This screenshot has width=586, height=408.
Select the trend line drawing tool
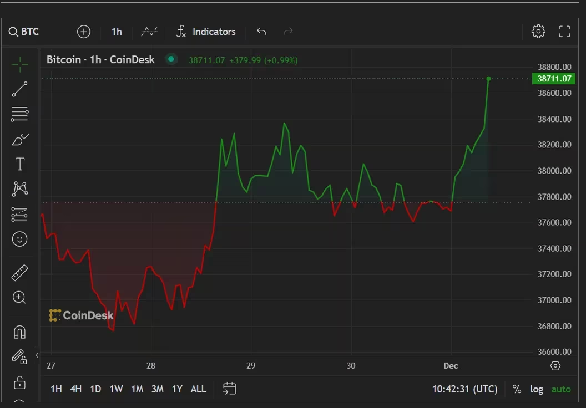tap(20, 89)
